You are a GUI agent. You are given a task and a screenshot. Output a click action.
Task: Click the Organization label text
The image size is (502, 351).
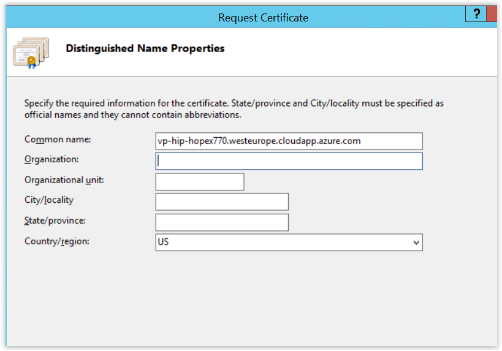coord(53,160)
